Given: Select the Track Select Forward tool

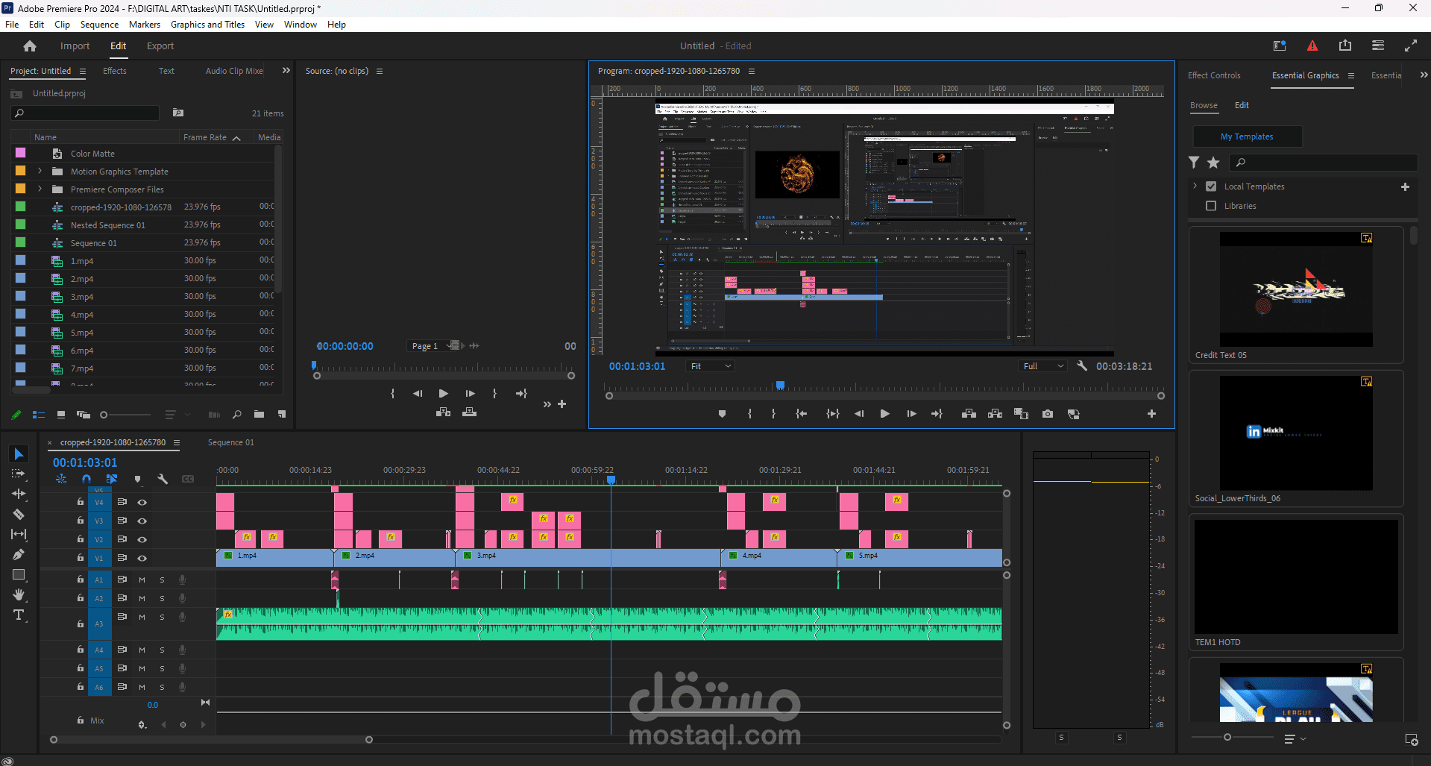Looking at the screenshot, I should tap(19, 474).
